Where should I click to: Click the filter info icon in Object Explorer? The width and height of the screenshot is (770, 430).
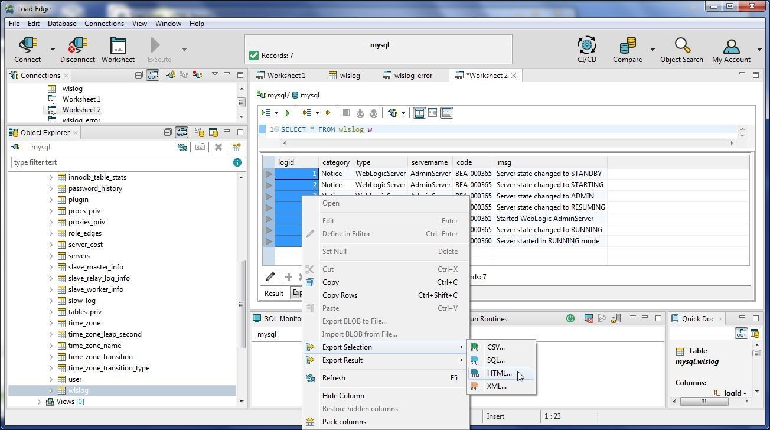237,162
